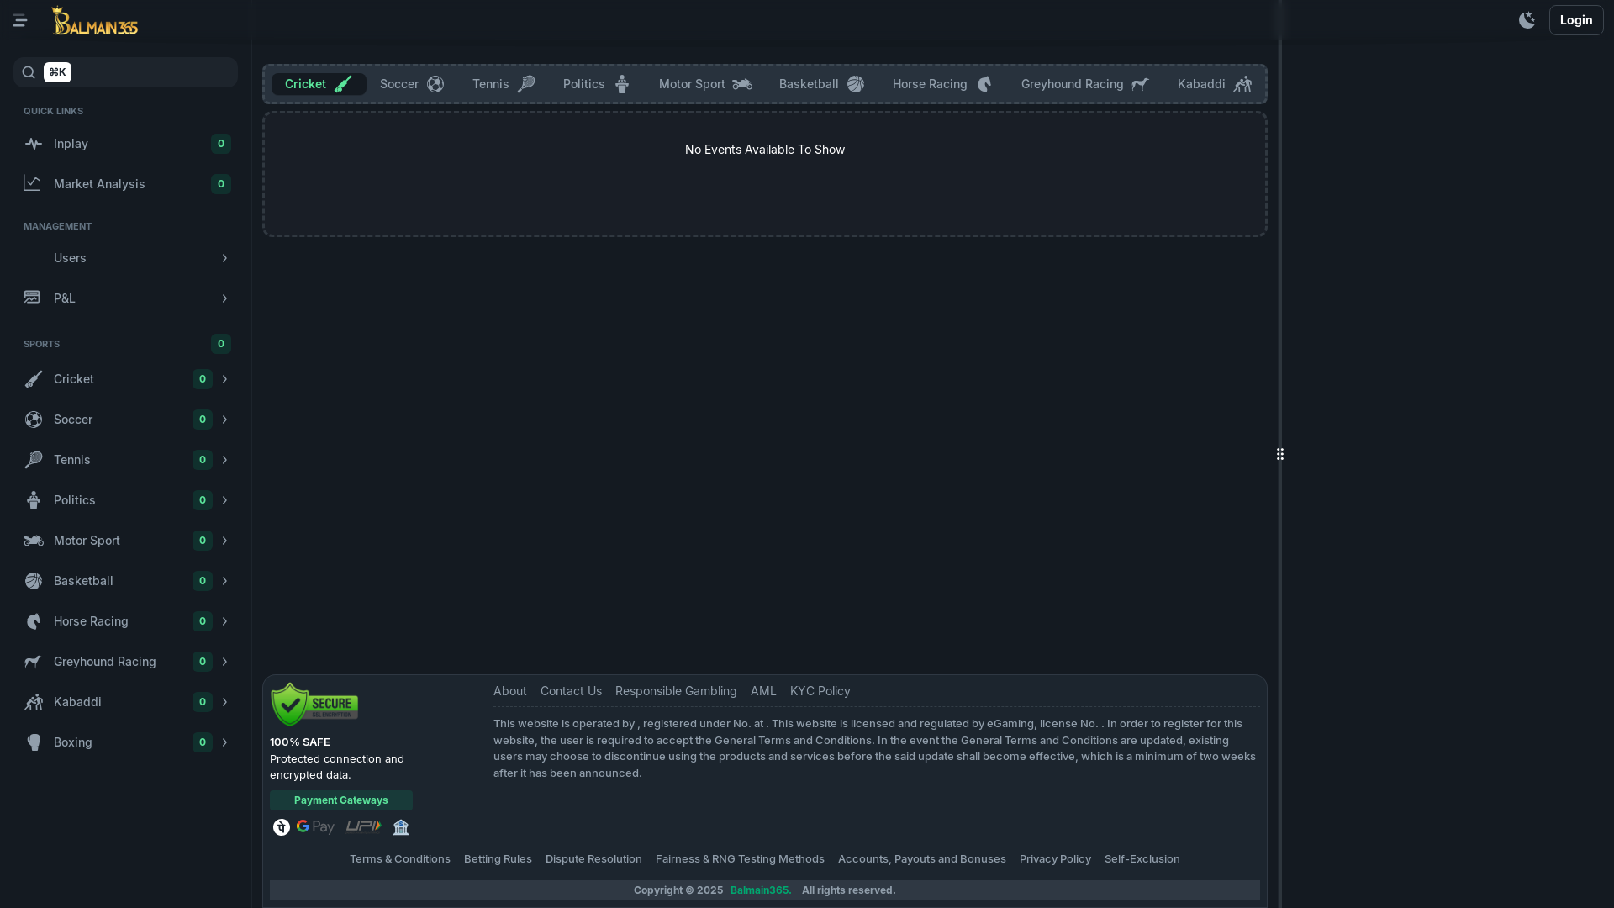The image size is (1614, 908).
Task: Toggle dark mode moon icon
Action: tap(1527, 20)
